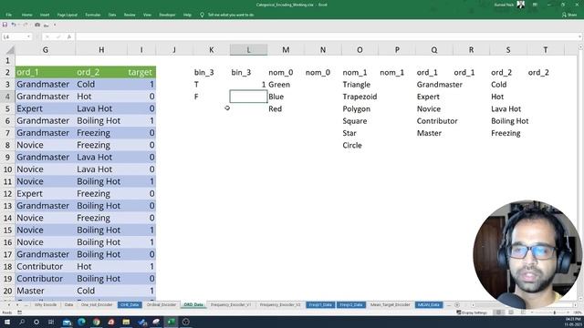Switch to the Mean_Target_Encoder sheet tab
Viewport: 584px width, 328px height.
coord(390,305)
